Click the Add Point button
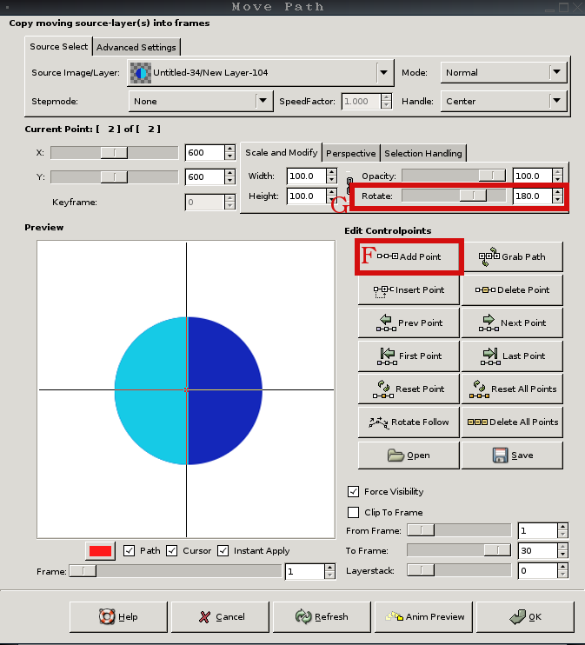 (x=409, y=256)
